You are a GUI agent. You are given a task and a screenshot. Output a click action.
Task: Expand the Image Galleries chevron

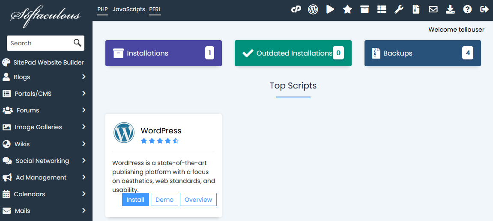(84, 127)
